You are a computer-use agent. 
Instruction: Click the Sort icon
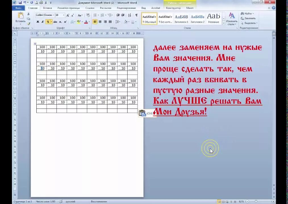click(130, 15)
